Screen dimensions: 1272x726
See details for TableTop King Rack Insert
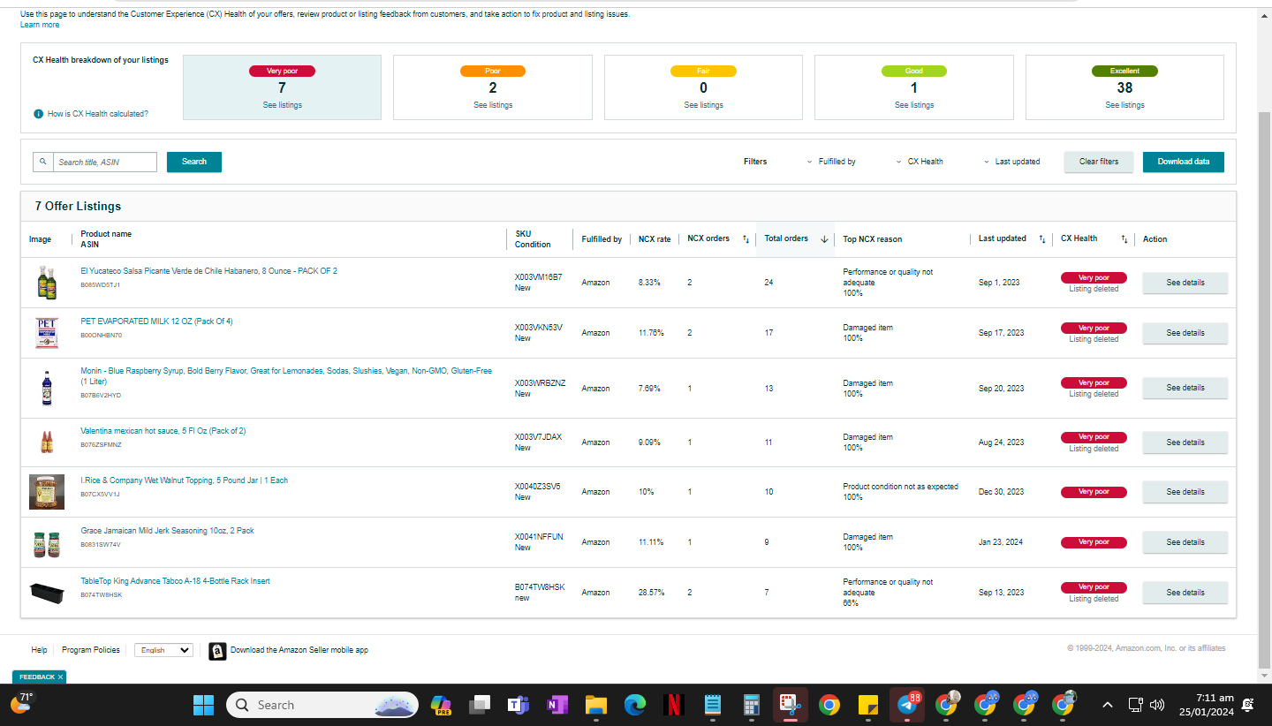pyautogui.click(x=1185, y=593)
